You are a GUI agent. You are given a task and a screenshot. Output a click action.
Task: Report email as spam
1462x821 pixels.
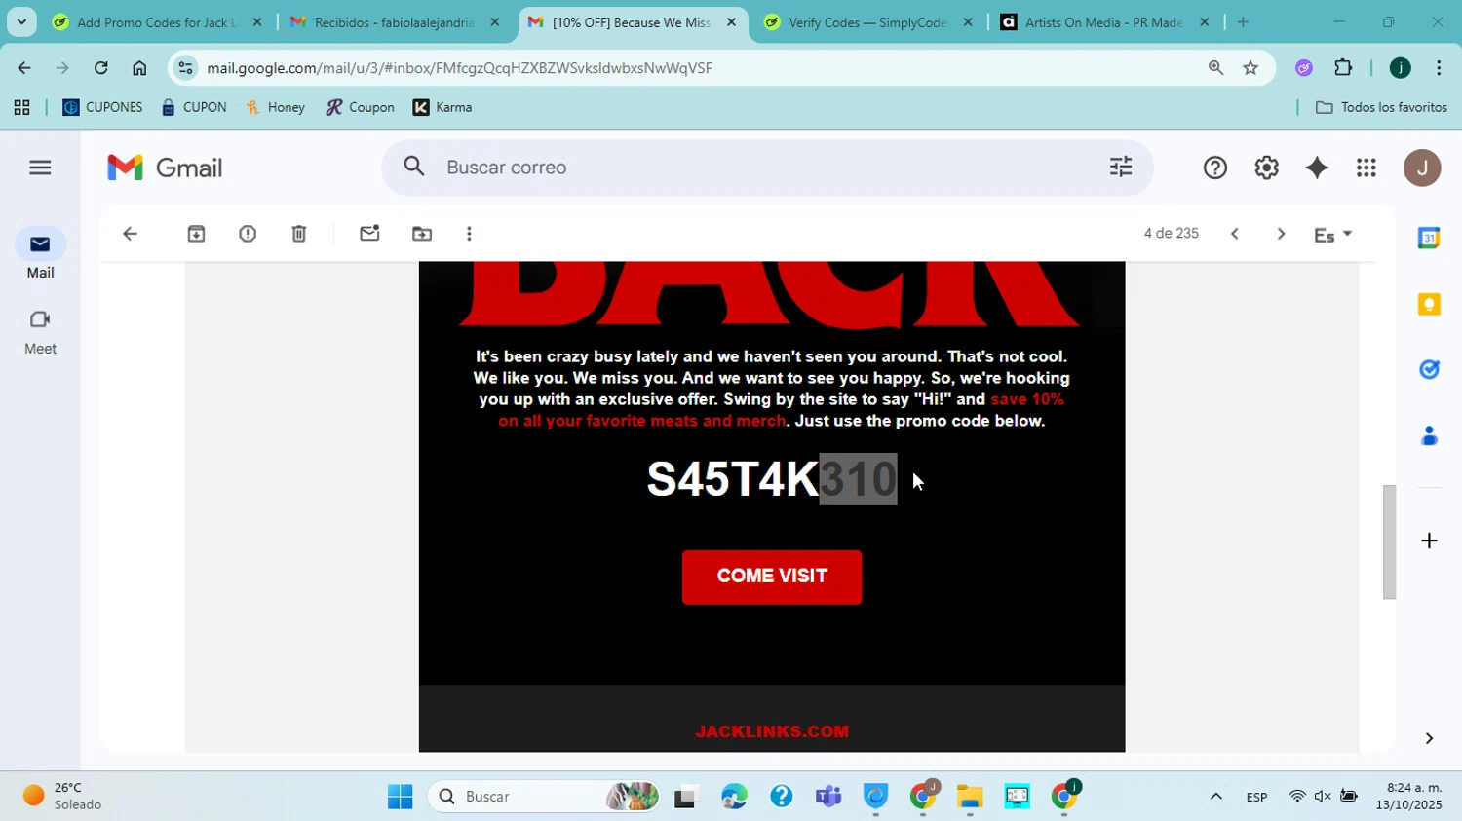coord(248,234)
